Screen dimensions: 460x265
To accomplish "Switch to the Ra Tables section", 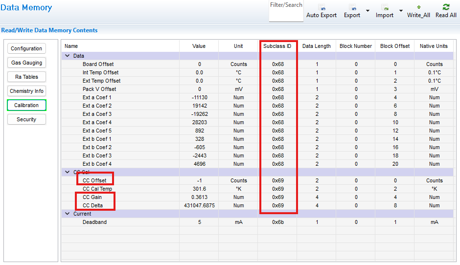I will point(26,77).
